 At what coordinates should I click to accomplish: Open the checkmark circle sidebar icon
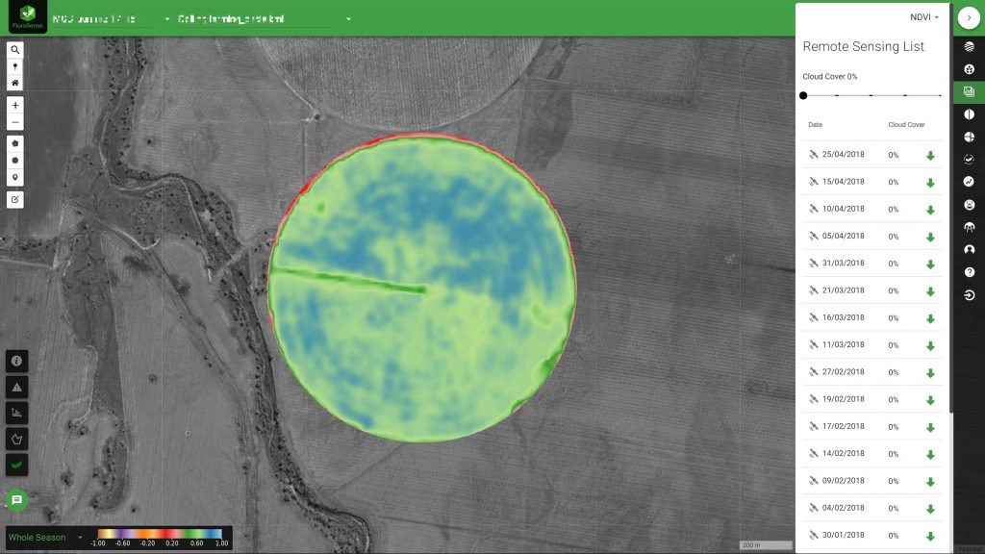coord(970,160)
